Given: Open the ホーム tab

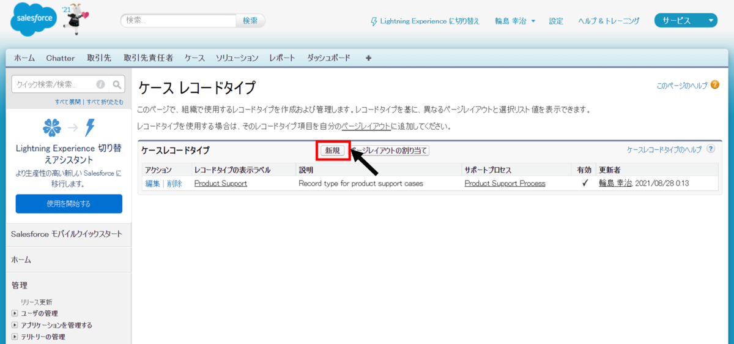Looking at the screenshot, I should click(24, 58).
